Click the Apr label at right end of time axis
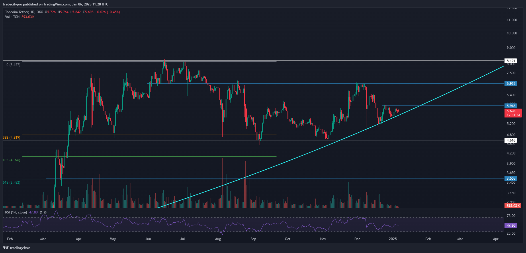This screenshot has height=253, width=526. (x=496, y=239)
